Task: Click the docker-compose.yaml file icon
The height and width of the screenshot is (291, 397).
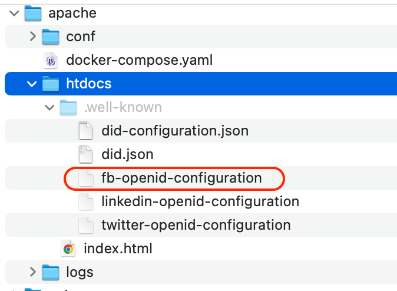Action: [x=51, y=60]
